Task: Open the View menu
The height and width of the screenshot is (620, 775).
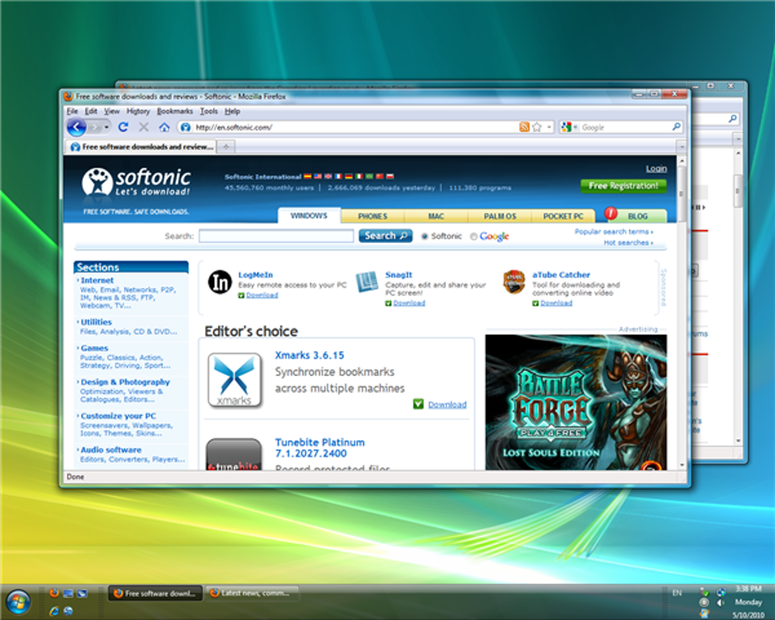Action: [112, 111]
